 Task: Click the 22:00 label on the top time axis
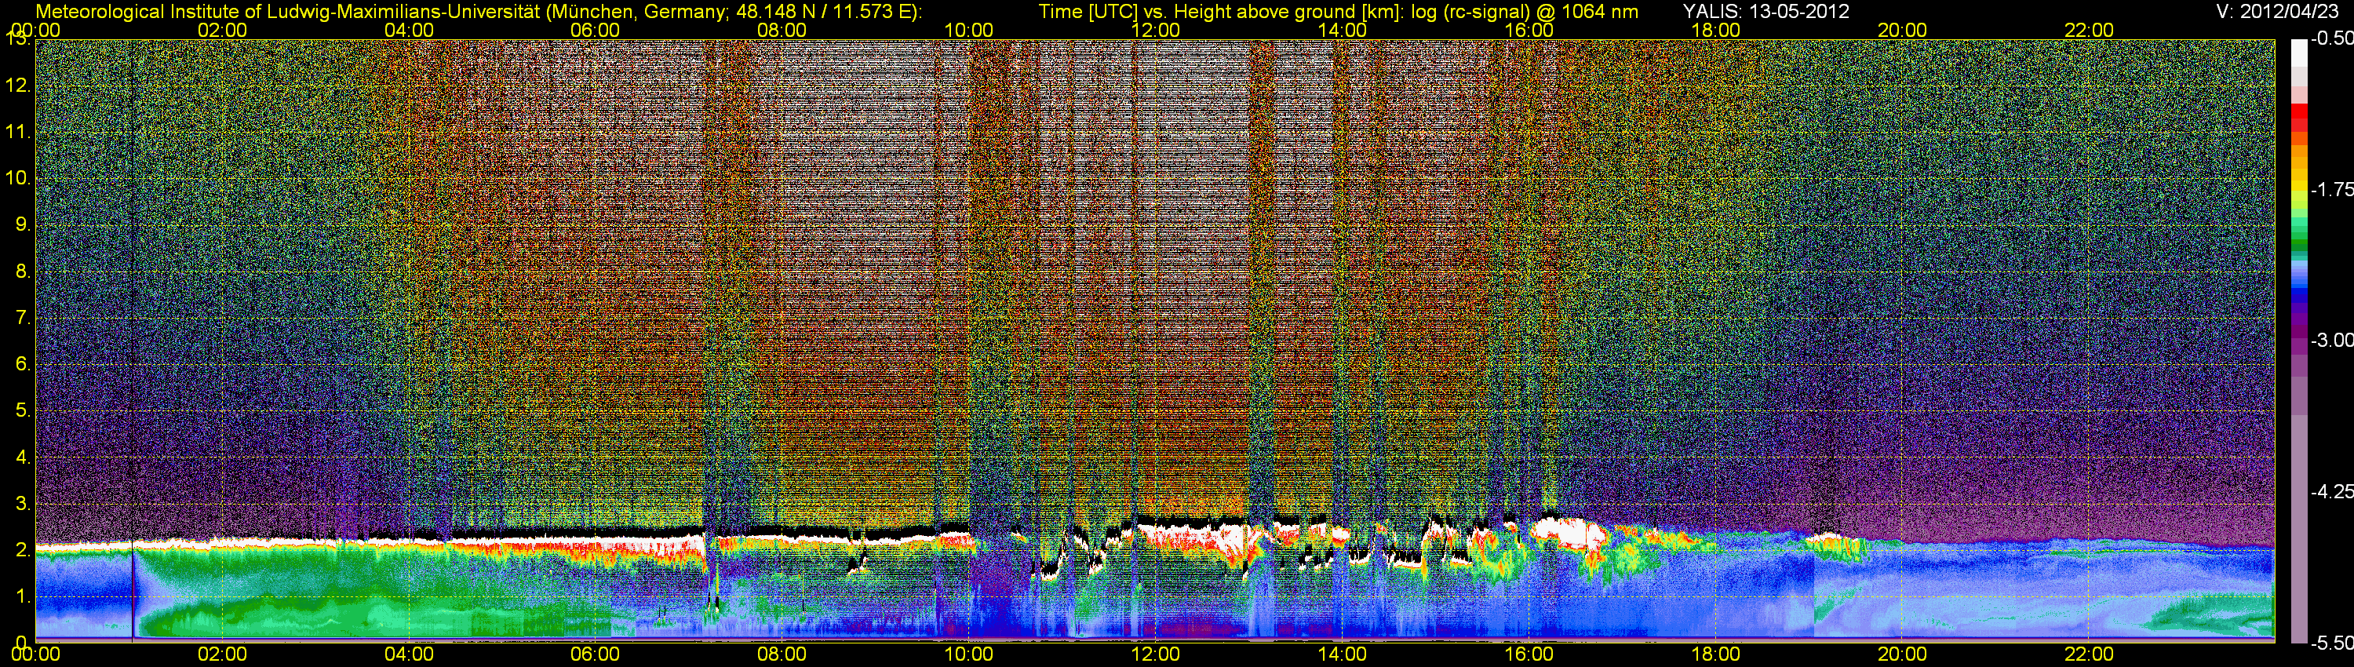2089,30
